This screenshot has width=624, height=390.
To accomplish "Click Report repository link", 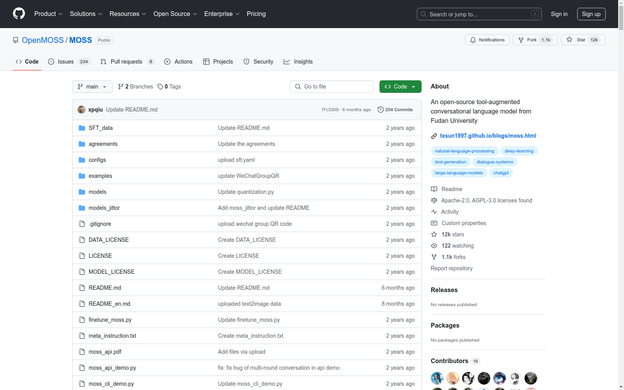I will 452,268.
